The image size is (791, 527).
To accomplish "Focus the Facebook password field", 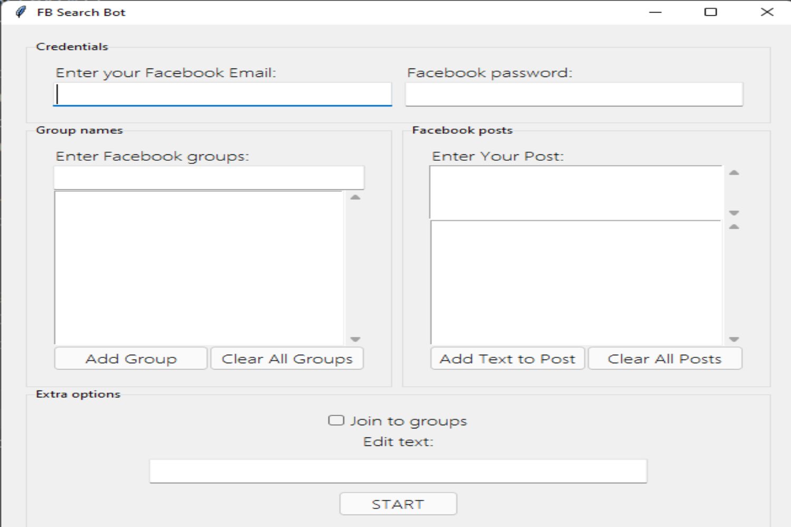I will pyautogui.click(x=574, y=94).
